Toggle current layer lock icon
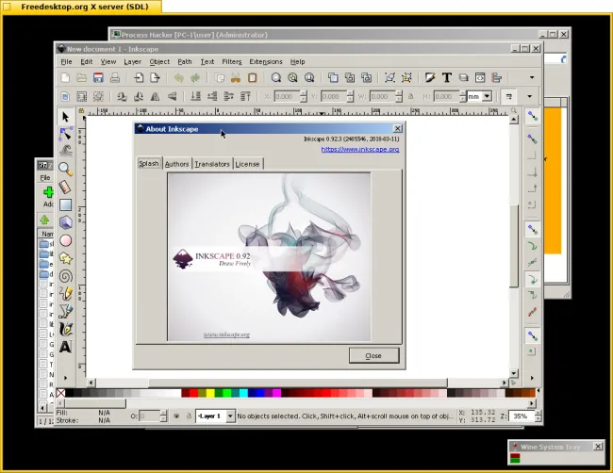 pos(189,416)
